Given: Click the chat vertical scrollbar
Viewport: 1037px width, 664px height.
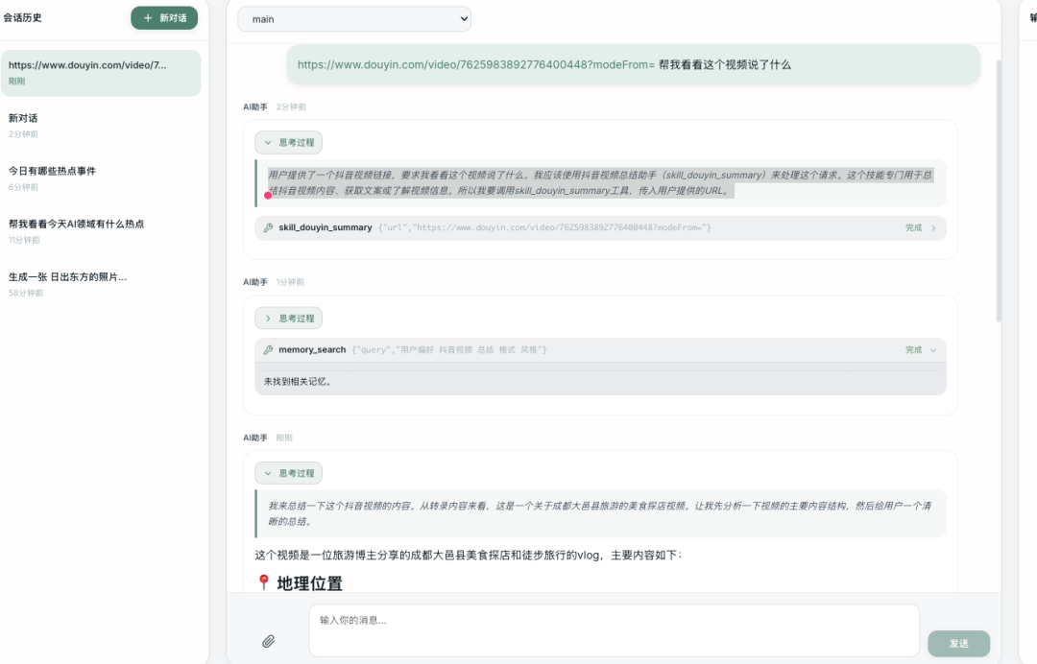Looking at the screenshot, I should pos(999,192).
